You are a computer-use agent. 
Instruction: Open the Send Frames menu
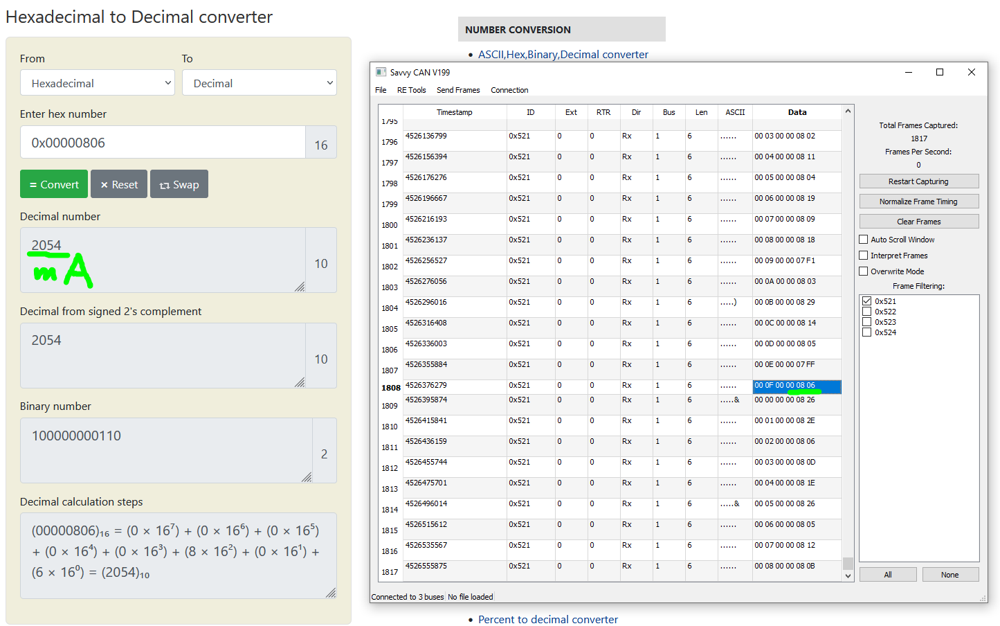coord(458,90)
